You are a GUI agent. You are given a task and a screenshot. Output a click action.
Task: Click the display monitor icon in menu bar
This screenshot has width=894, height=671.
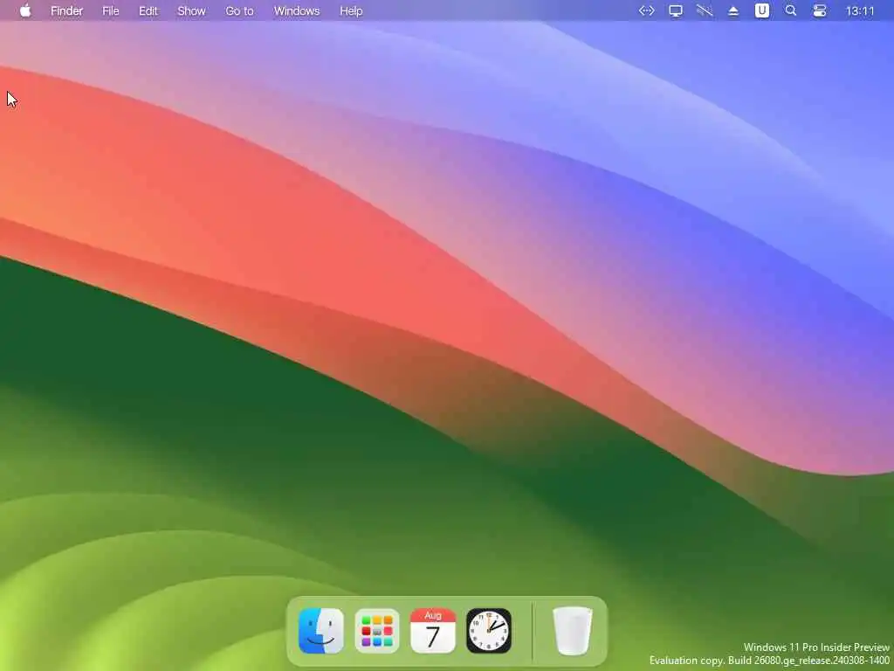pyautogui.click(x=676, y=10)
